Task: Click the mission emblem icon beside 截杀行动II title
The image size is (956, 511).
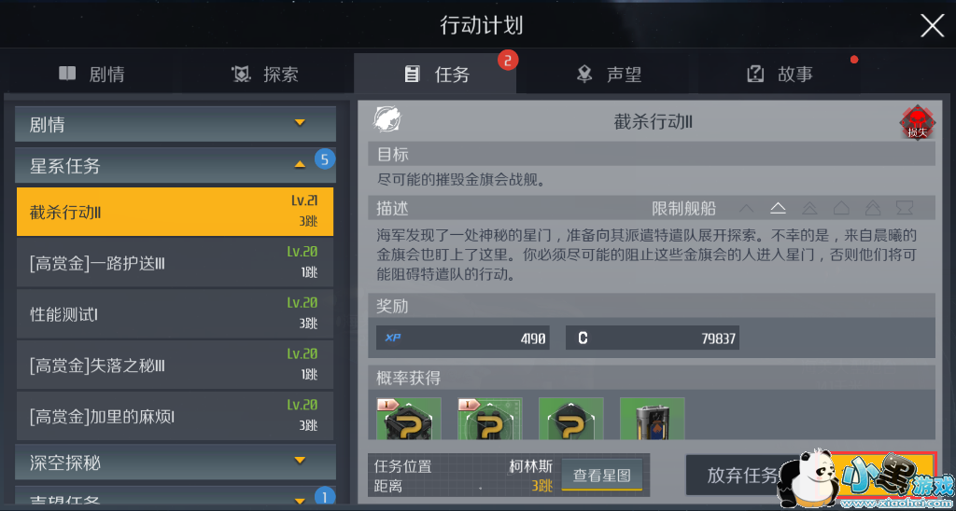Action: [387, 119]
